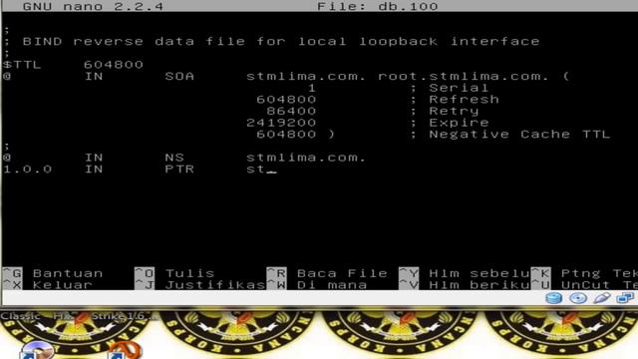Click the Tulis write-out label

pos(190,273)
